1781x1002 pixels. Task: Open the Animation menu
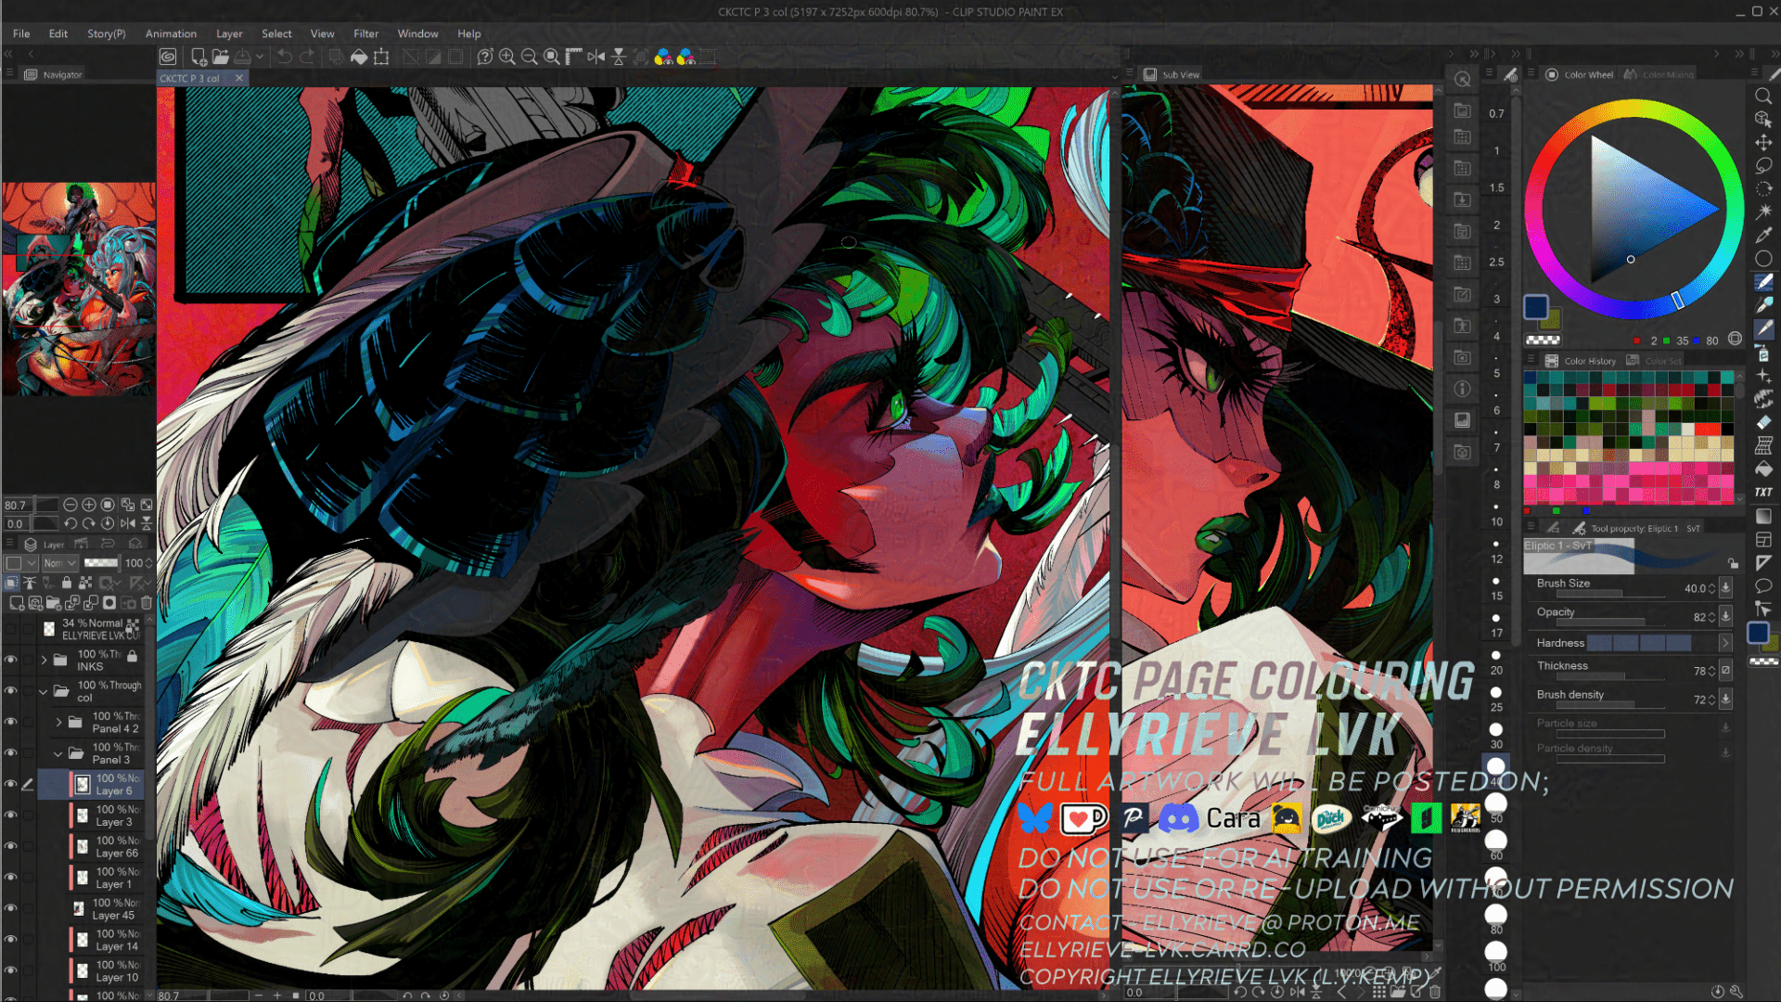(x=170, y=33)
